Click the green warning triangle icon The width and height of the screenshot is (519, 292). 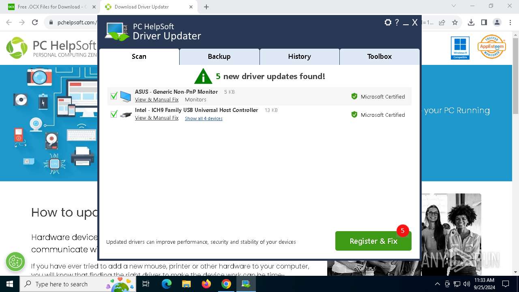pos(203,76)
